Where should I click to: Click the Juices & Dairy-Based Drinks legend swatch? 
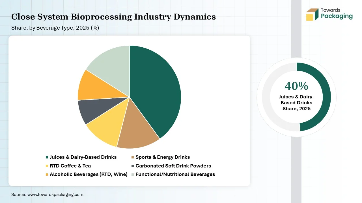pos(47,157)
